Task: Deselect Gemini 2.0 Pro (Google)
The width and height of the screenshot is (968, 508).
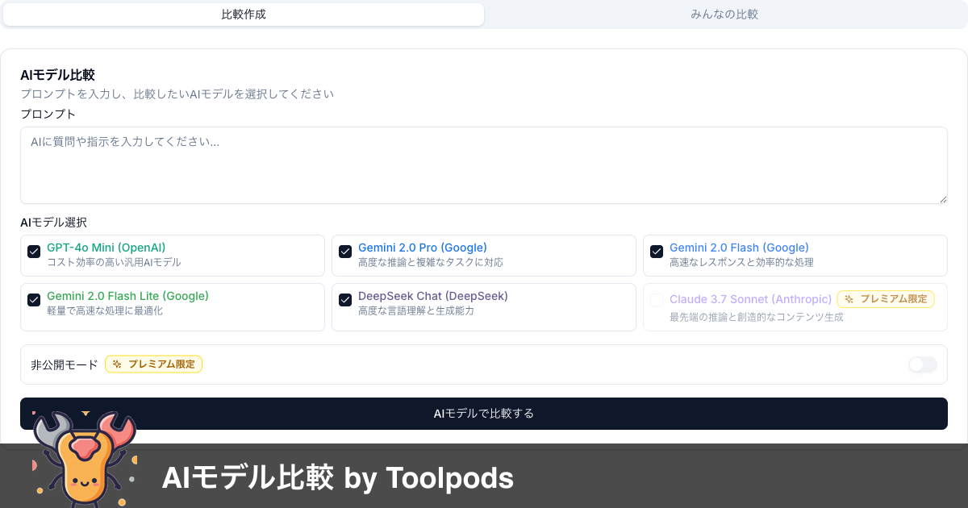Action: [345, 252]
